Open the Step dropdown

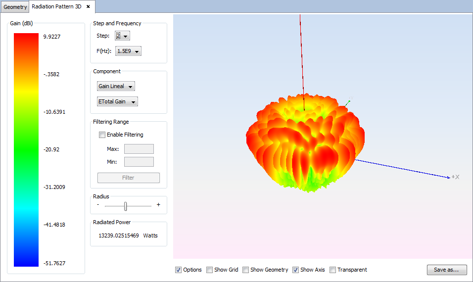point(122,36)
